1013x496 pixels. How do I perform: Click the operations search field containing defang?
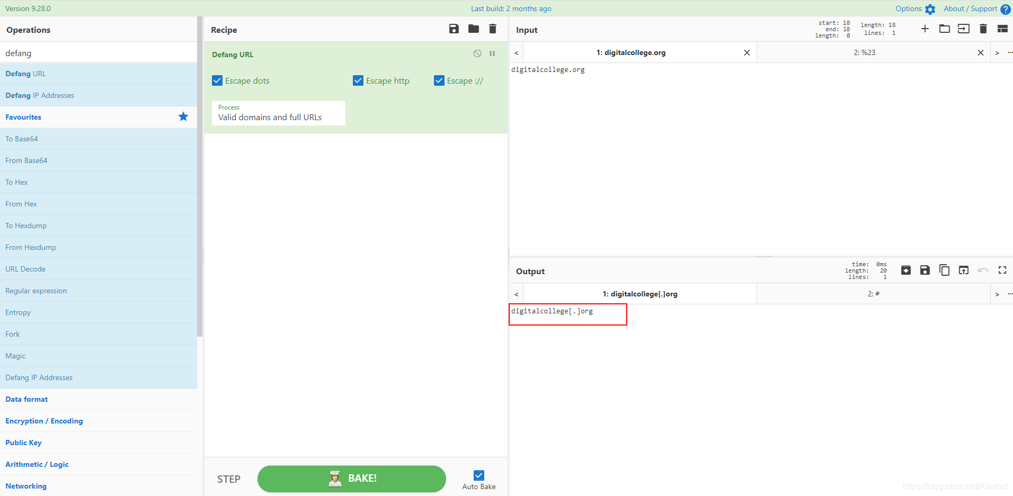click(99, 53)
